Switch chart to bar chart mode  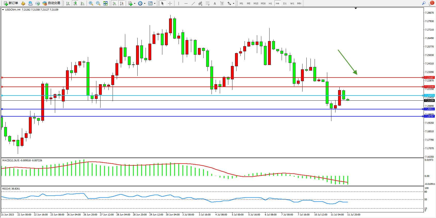click(x=68, y=3)
